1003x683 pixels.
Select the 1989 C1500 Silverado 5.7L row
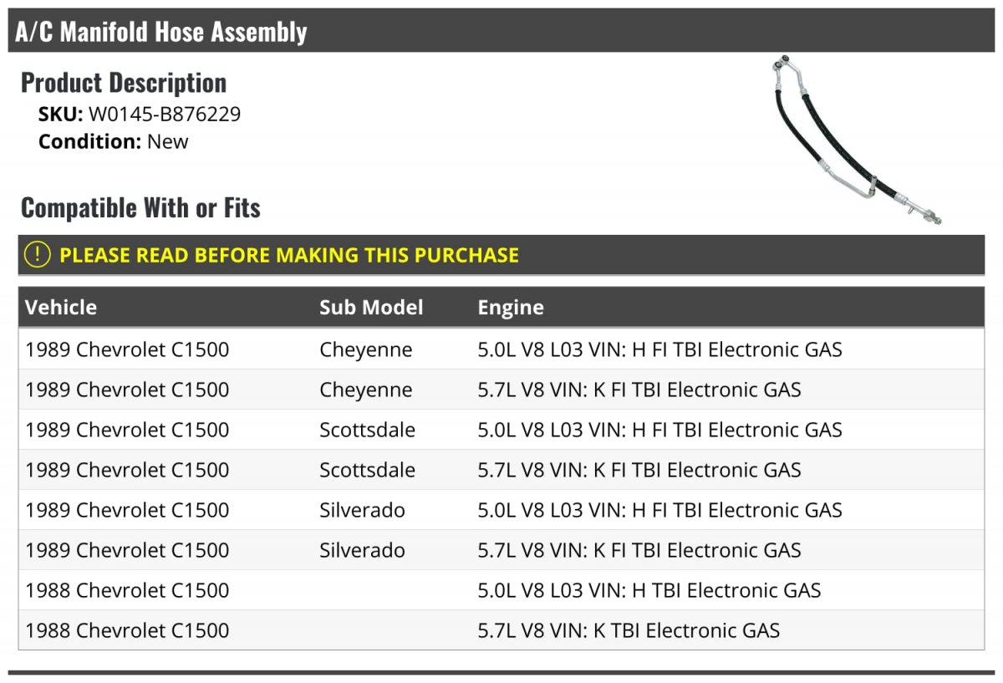501,550
